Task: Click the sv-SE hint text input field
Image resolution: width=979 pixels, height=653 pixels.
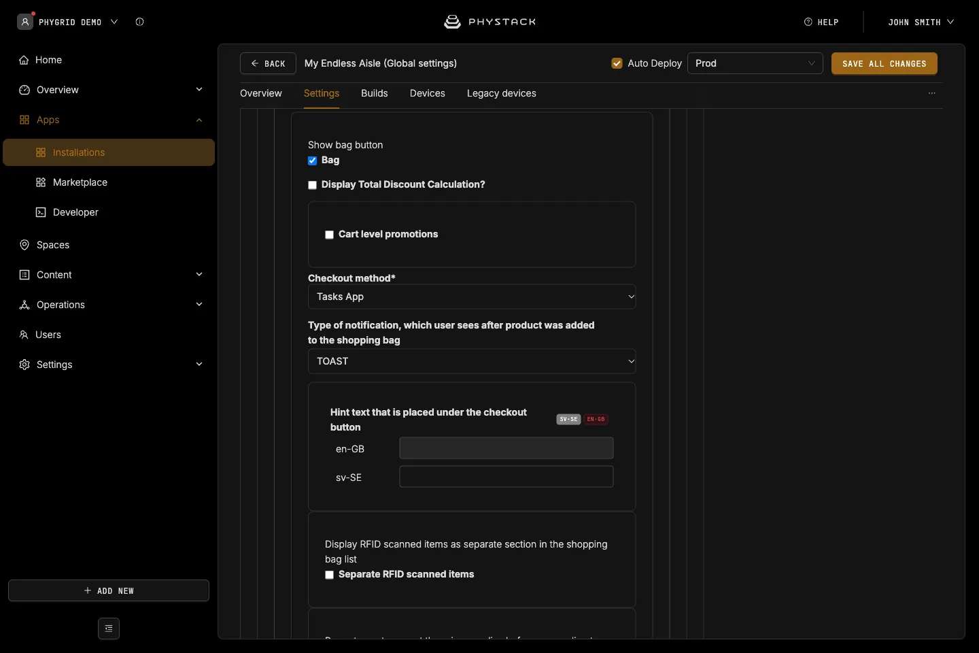Action: (506, 477)
